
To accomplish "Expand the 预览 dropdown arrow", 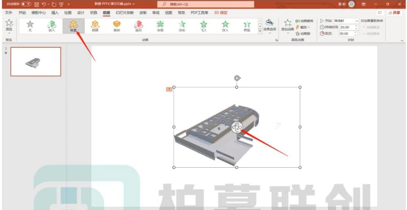I will click(x=9, y=33).
